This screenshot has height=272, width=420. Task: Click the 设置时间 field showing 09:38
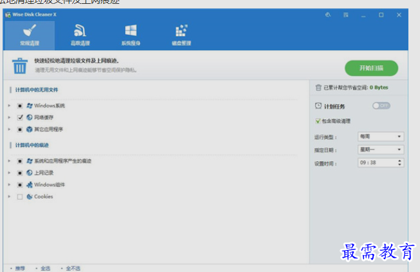coord(381,162)
